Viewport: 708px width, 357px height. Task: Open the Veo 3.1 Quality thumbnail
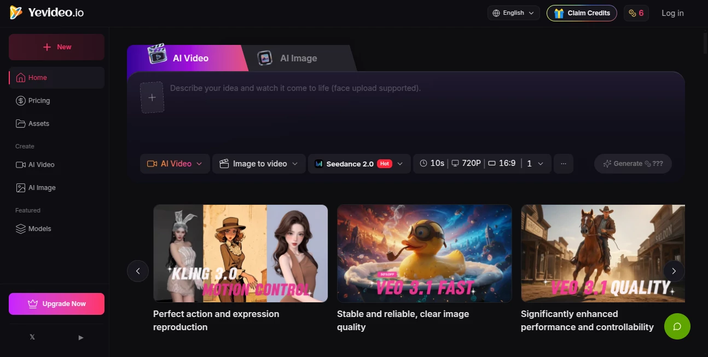click(x=603, y=254)
